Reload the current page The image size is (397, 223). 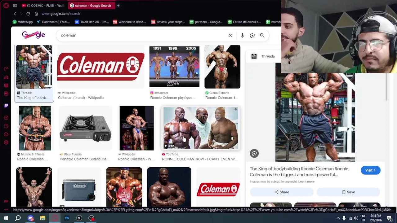pos(28,14)
